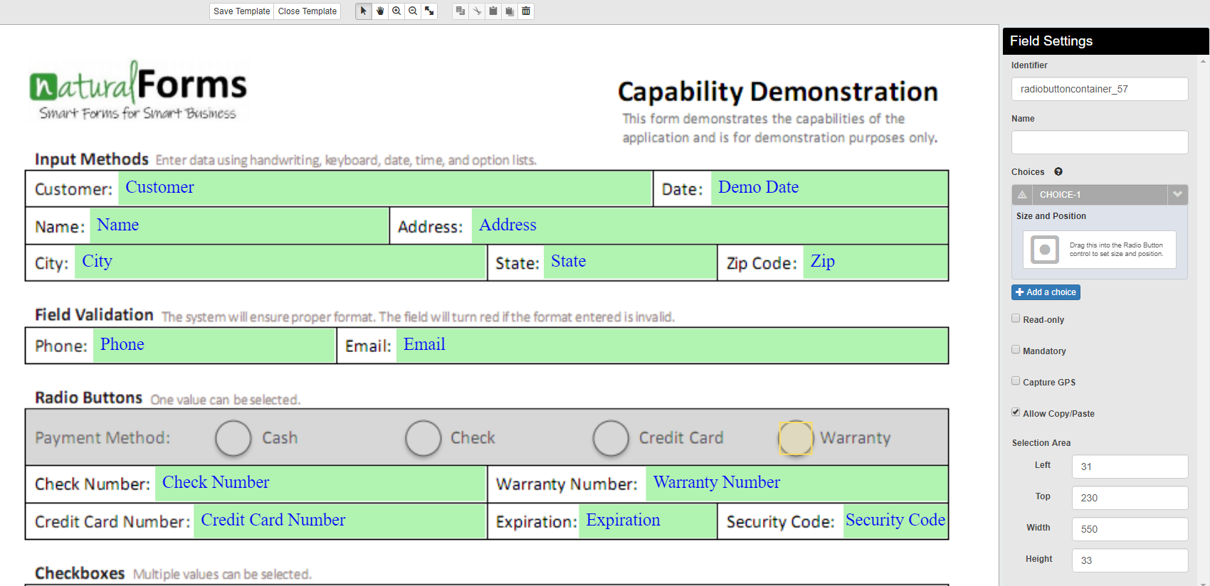Image resolution: width=1210 pixels, height=586 pixels.
Task: Click the radio button drag handle icon
Action: pos(1045,250)
